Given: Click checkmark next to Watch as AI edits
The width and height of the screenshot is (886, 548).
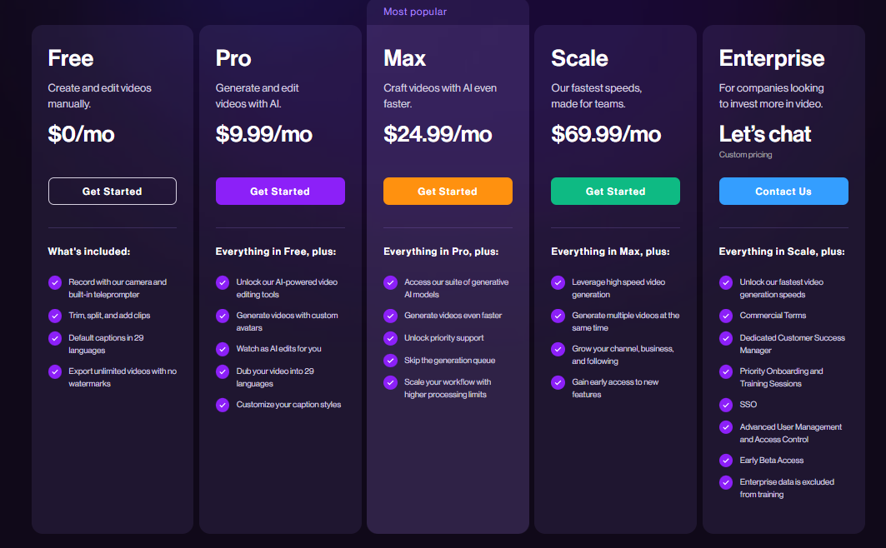Looking at the screenshot, I should click(x=223, y=349).
